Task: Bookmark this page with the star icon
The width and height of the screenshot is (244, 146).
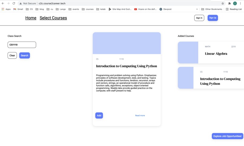Action: pos(223,3)
